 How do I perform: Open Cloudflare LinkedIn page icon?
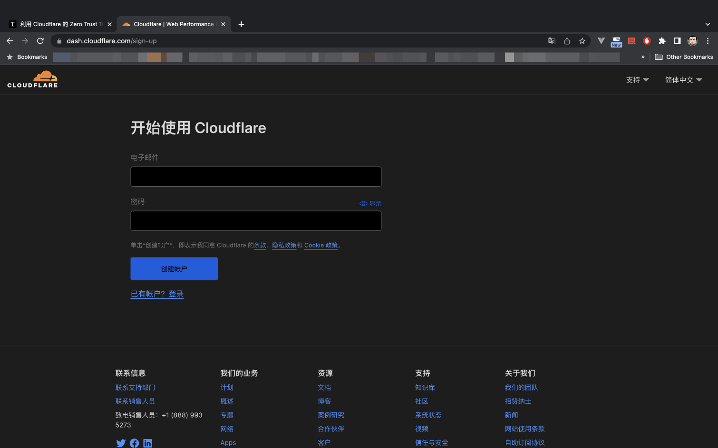click(x=147, y=443)
